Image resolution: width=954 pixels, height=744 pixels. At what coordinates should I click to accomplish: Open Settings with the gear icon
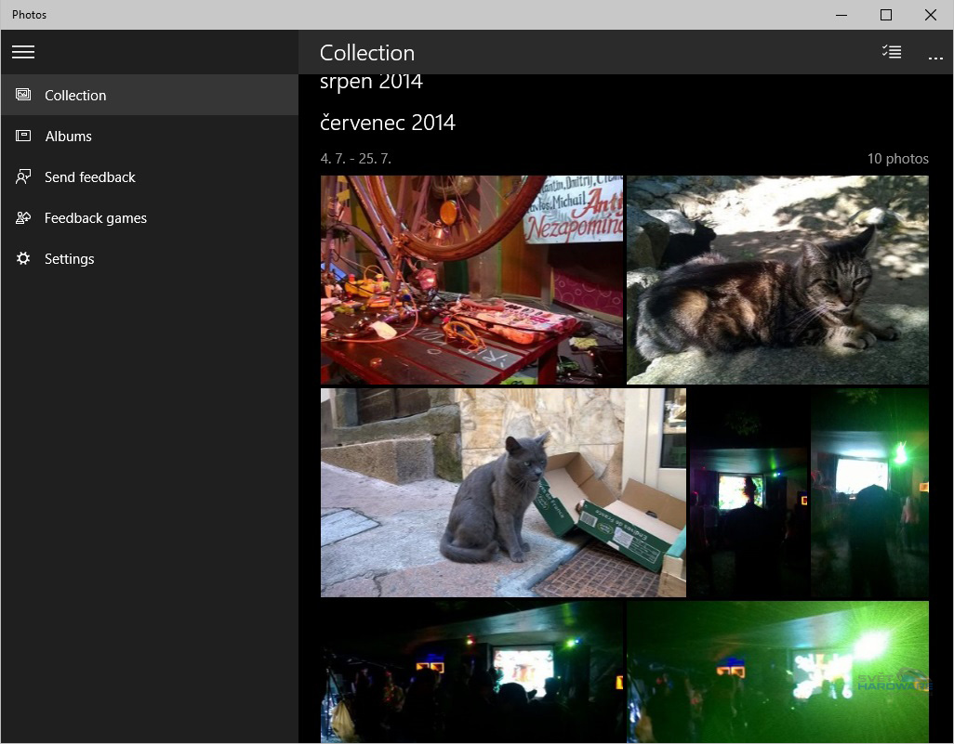click(22, 258)
